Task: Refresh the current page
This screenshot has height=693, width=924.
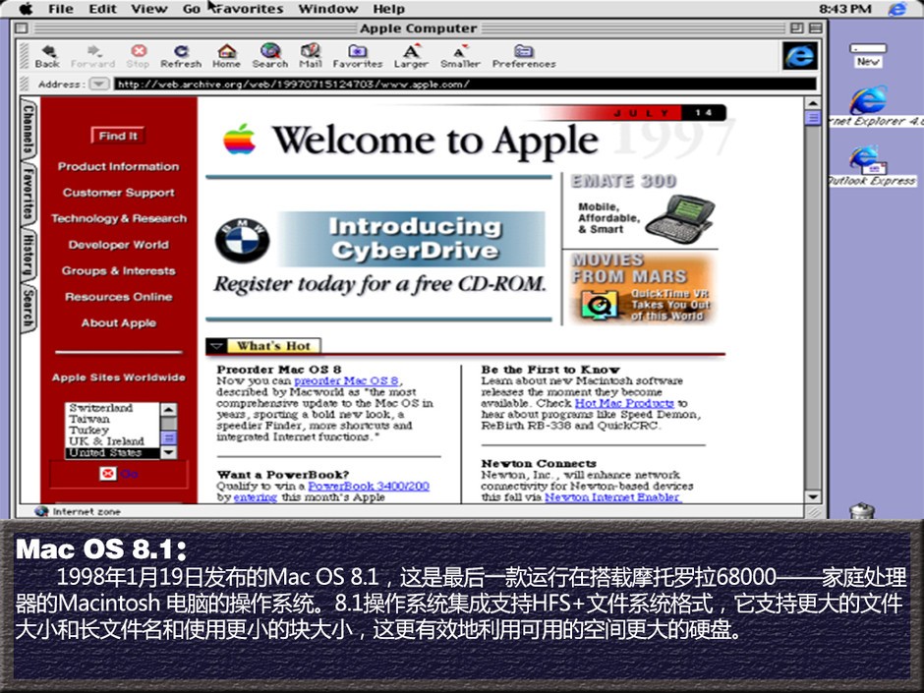Action: tap(181, 56)
